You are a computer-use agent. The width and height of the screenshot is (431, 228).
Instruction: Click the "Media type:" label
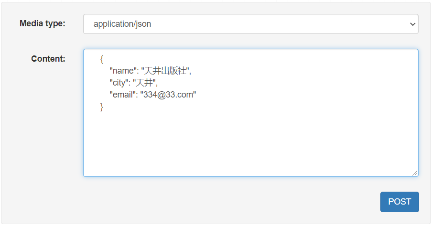pos(43,23)
